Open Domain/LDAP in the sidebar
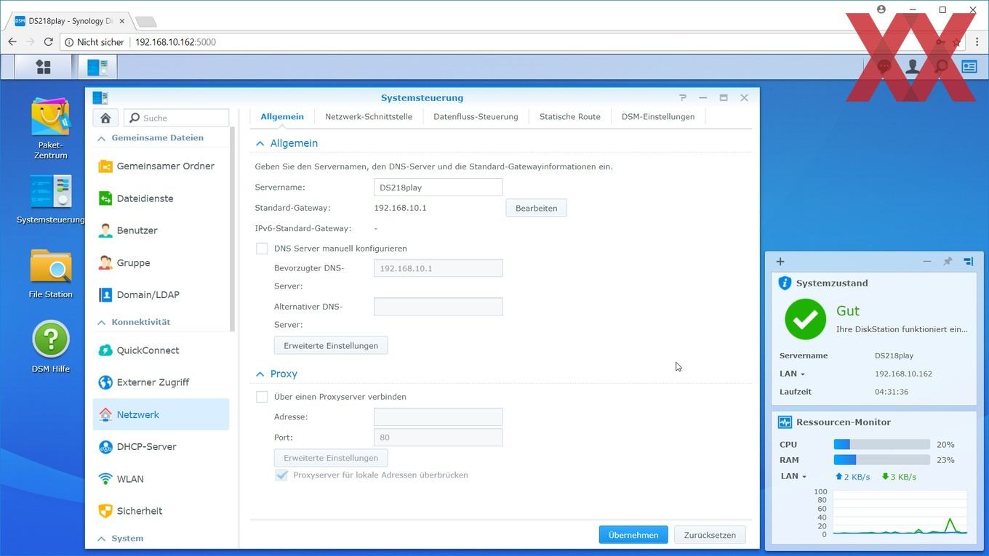The image size is (989, 556). coord(161,294)
